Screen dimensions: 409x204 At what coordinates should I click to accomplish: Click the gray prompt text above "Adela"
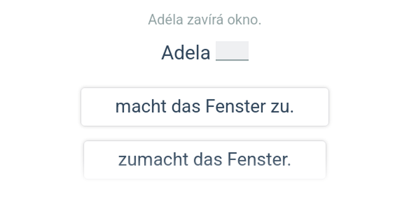[x=204, y=20]
